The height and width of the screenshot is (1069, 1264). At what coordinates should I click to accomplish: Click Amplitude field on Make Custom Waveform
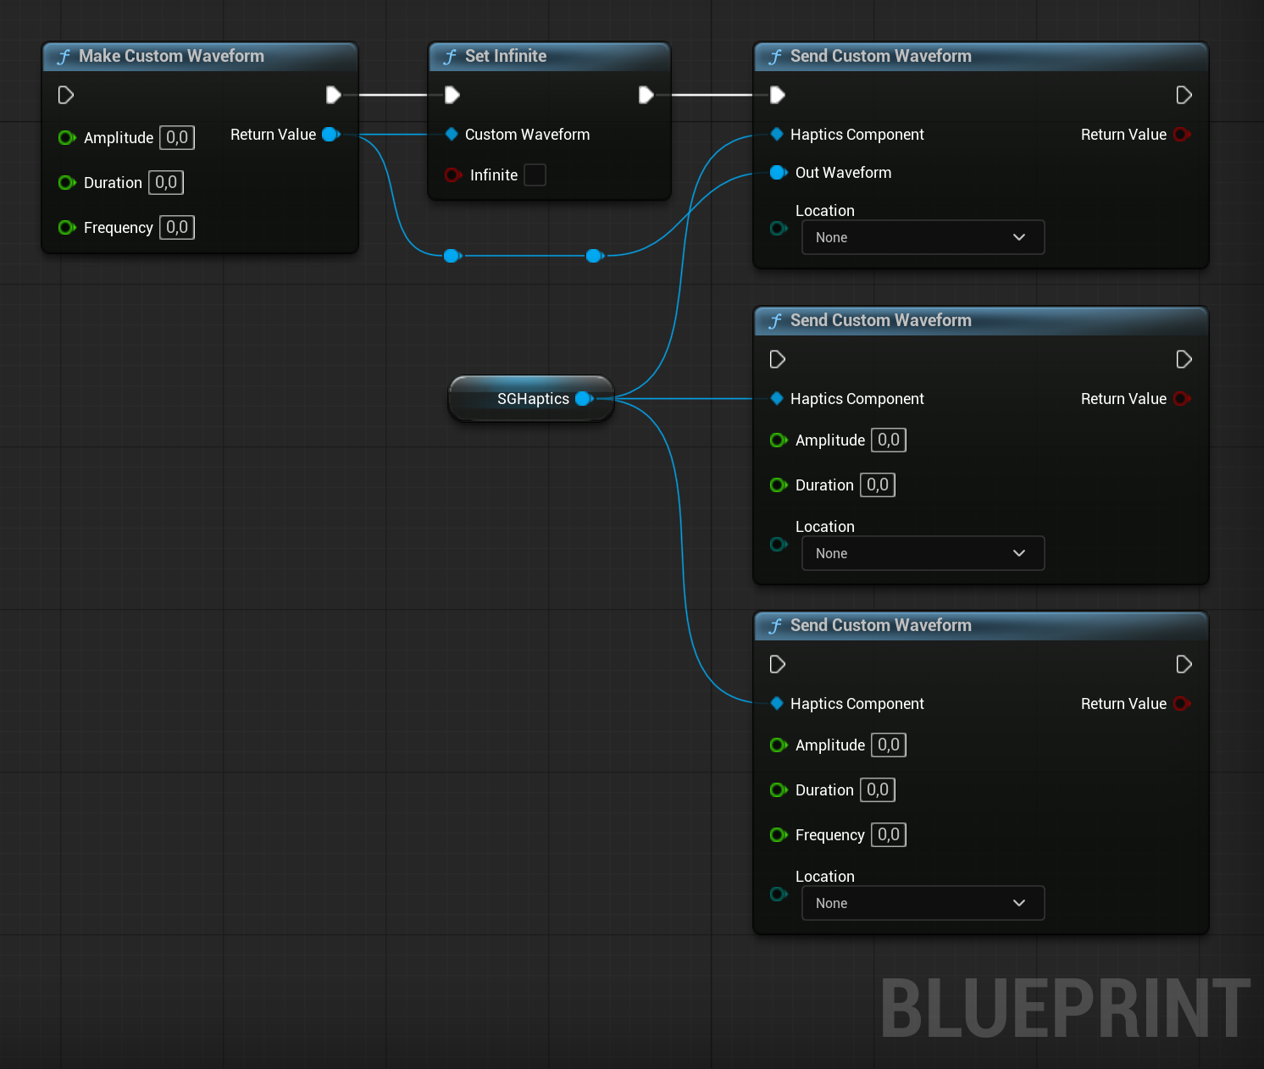(176, 137)
